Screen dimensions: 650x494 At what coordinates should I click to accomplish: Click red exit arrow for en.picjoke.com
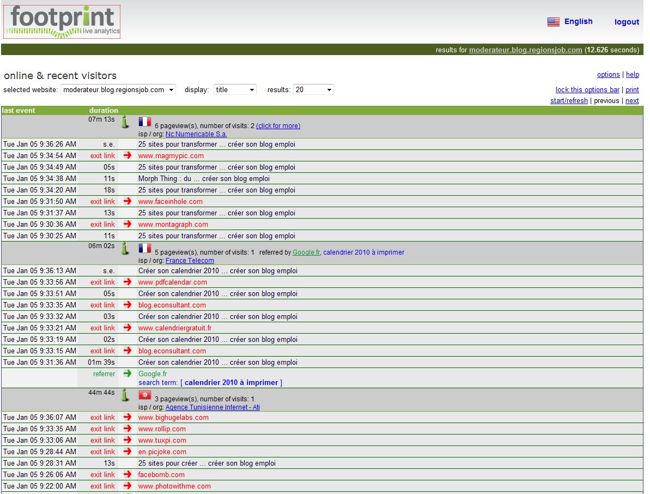(127, 451)
